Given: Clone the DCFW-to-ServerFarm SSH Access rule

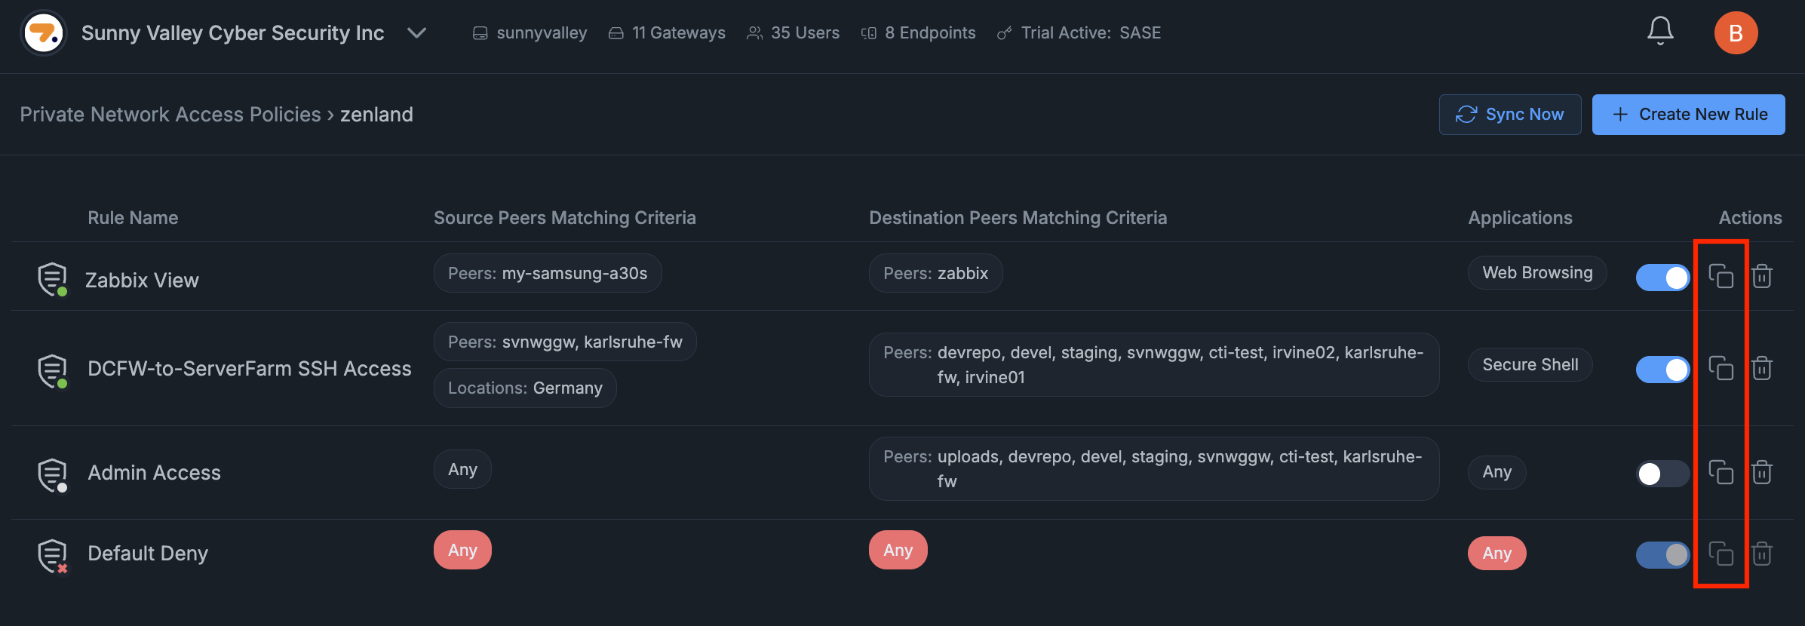Looking at the screenshot, I should 1721,368.
